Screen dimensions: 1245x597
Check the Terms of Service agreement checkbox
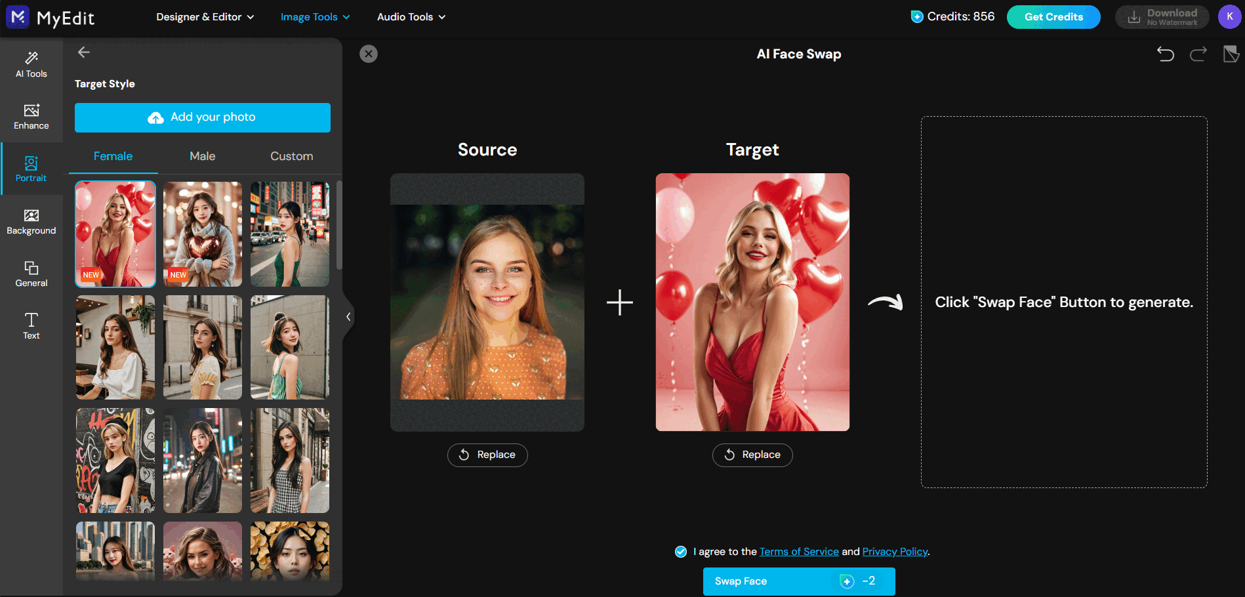pyautogui.click(x=681, y=551)
